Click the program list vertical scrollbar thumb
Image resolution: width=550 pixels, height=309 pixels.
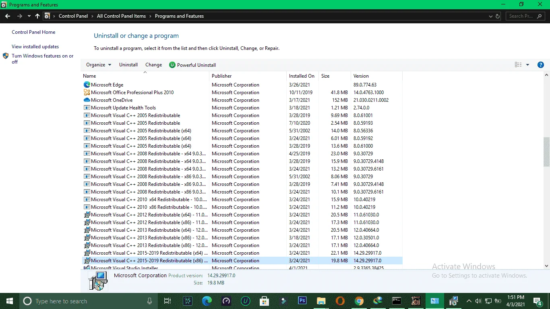546,152
